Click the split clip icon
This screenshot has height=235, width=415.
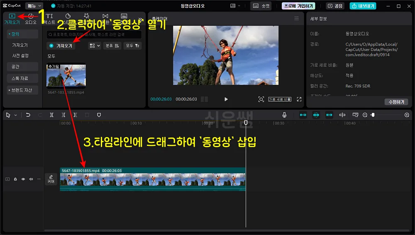[51, 115]
